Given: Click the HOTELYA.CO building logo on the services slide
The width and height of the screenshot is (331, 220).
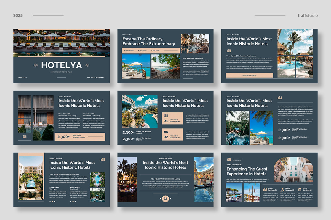Looking at the screenshot, I should point(229,159).
